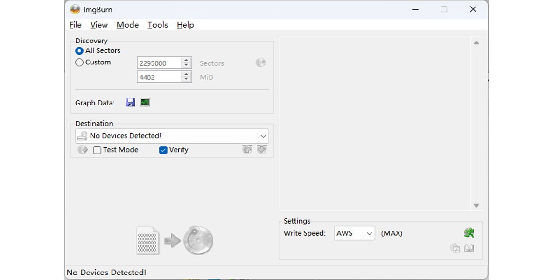Enable the Test Mode checkbox

coord(97,150)
